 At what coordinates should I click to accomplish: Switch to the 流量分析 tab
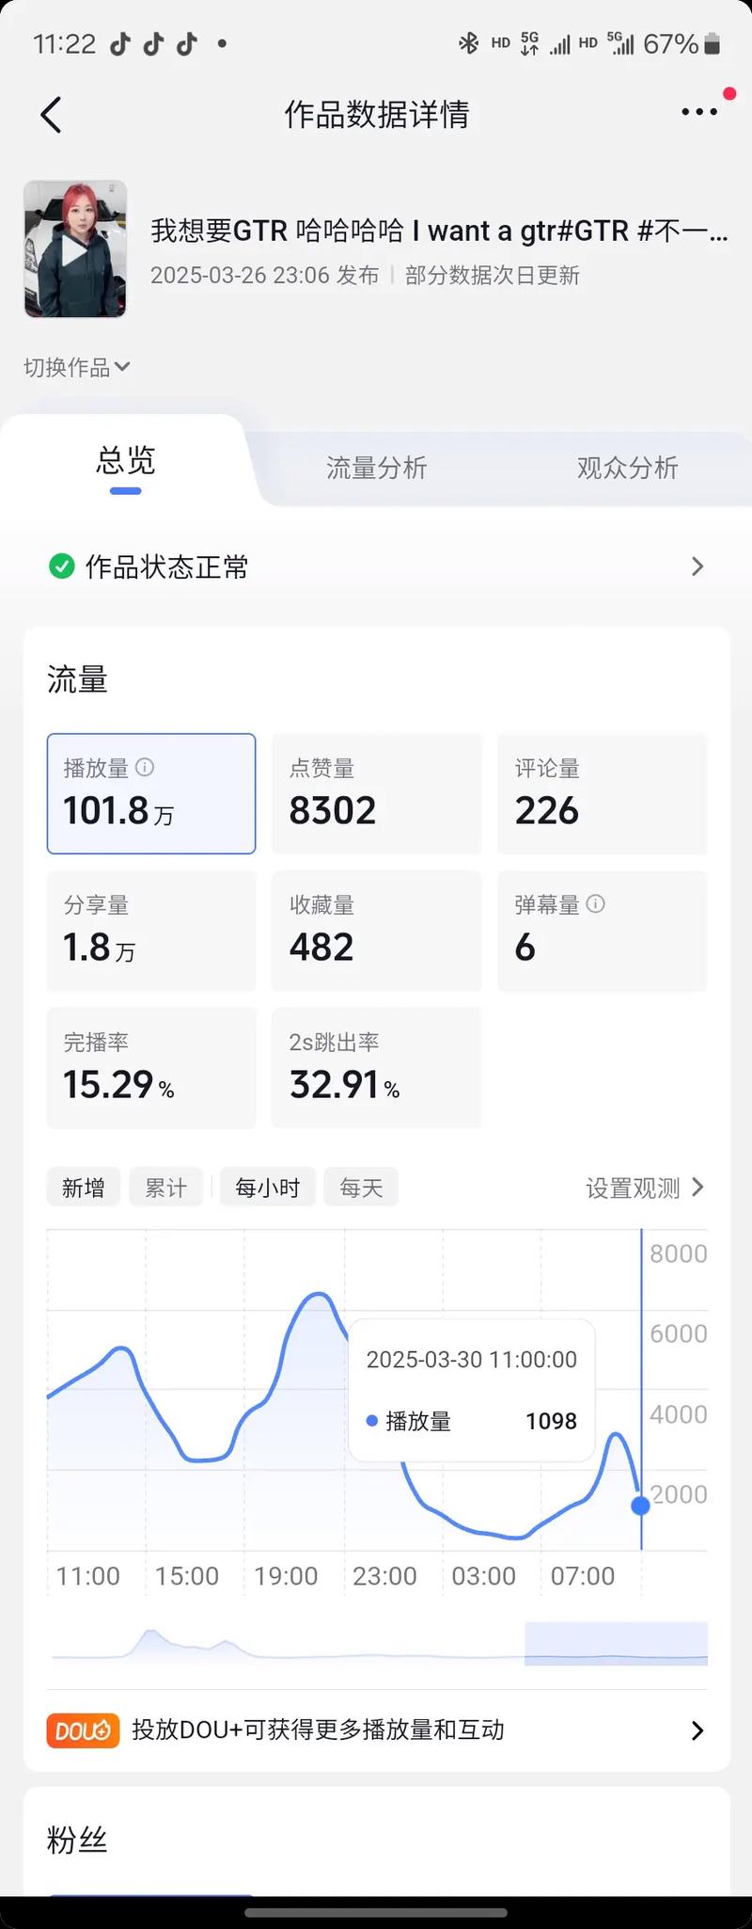tap(376, 468)
